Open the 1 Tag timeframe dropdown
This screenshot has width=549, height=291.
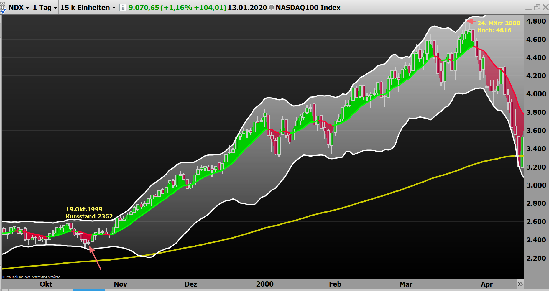click(44, 8)
